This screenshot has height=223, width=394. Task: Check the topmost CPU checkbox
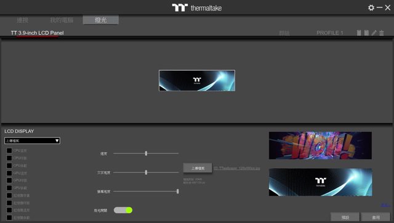pyautogui.click(x=9, y=150)
